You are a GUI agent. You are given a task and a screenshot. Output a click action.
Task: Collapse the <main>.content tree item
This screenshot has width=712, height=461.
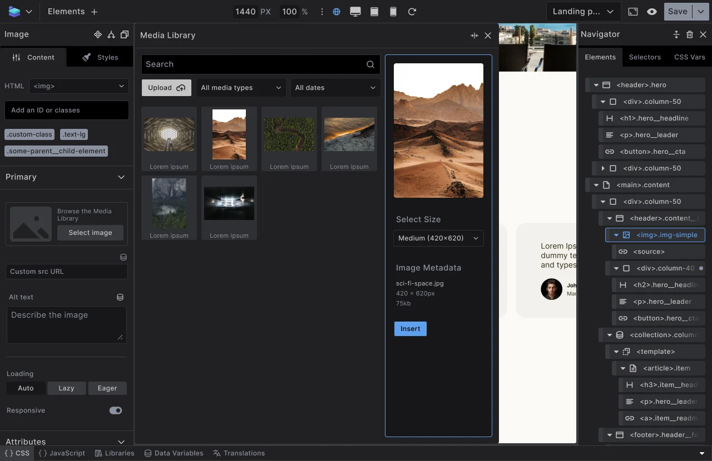tap(596, 184)
